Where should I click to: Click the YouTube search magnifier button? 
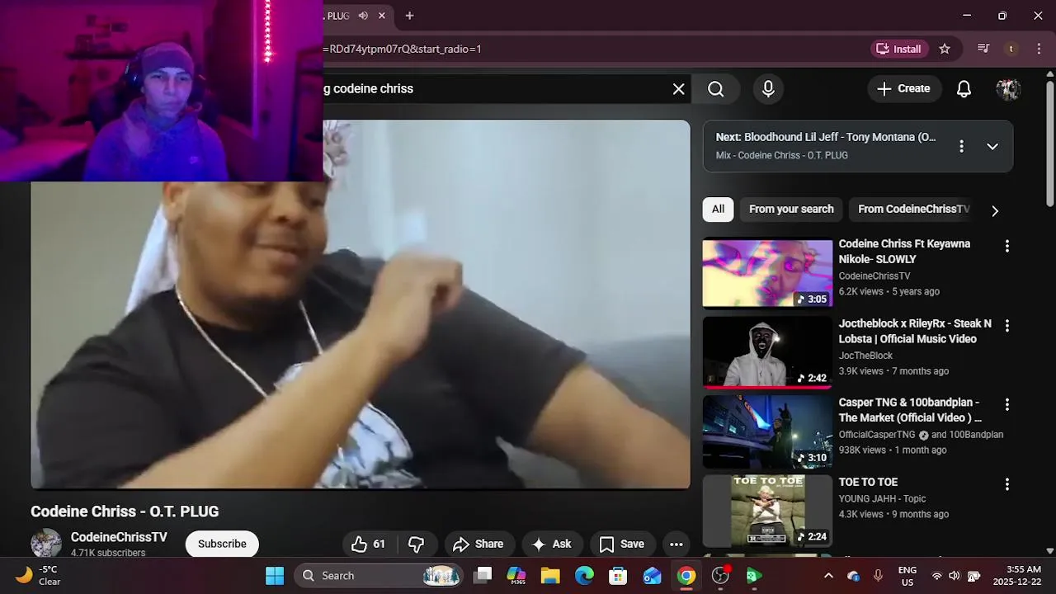(x=715, y=89)
